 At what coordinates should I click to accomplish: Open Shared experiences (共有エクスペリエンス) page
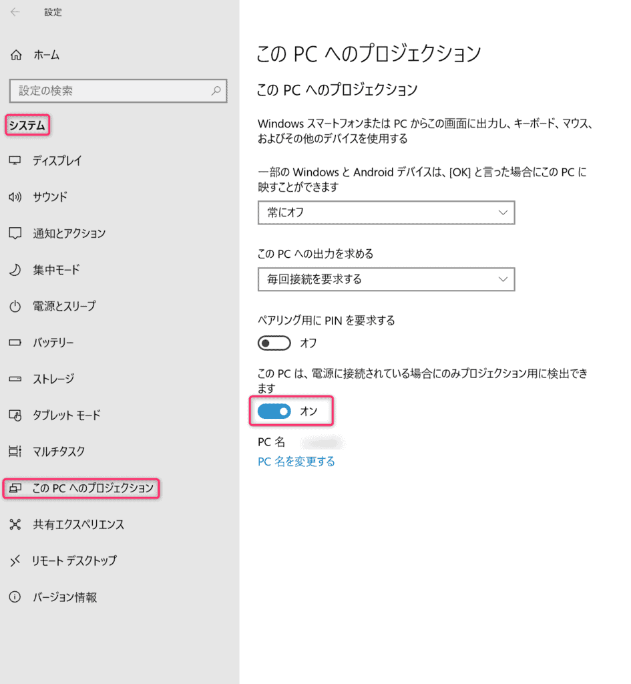coord(78,524)
